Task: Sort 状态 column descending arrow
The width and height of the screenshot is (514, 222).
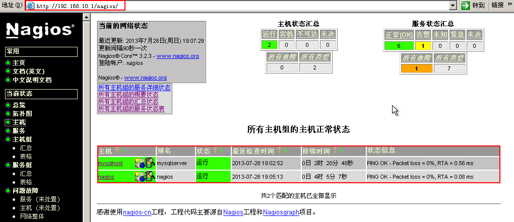Action: pyautogui.click(x=221, y=151)
